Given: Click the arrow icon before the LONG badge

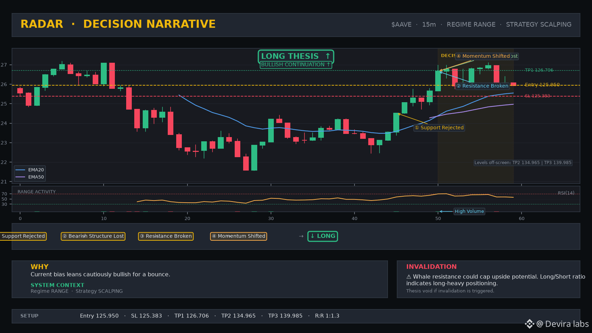Looking at the screenshot, I should 301,236.
